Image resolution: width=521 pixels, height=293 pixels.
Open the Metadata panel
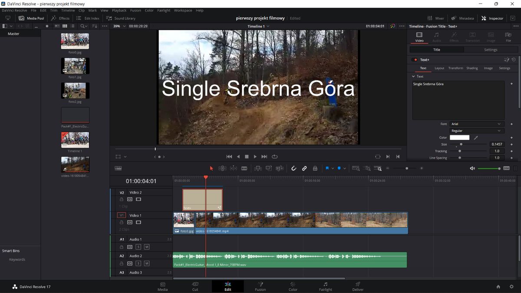click(463, 18)
